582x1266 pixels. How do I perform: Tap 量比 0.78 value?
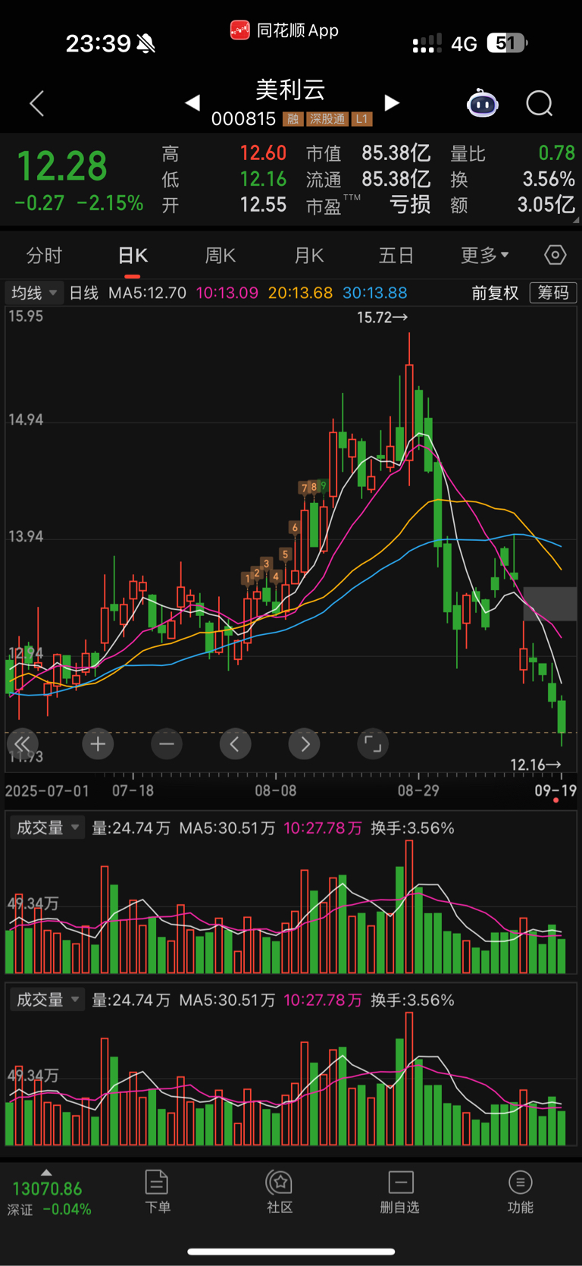point(557,153)
